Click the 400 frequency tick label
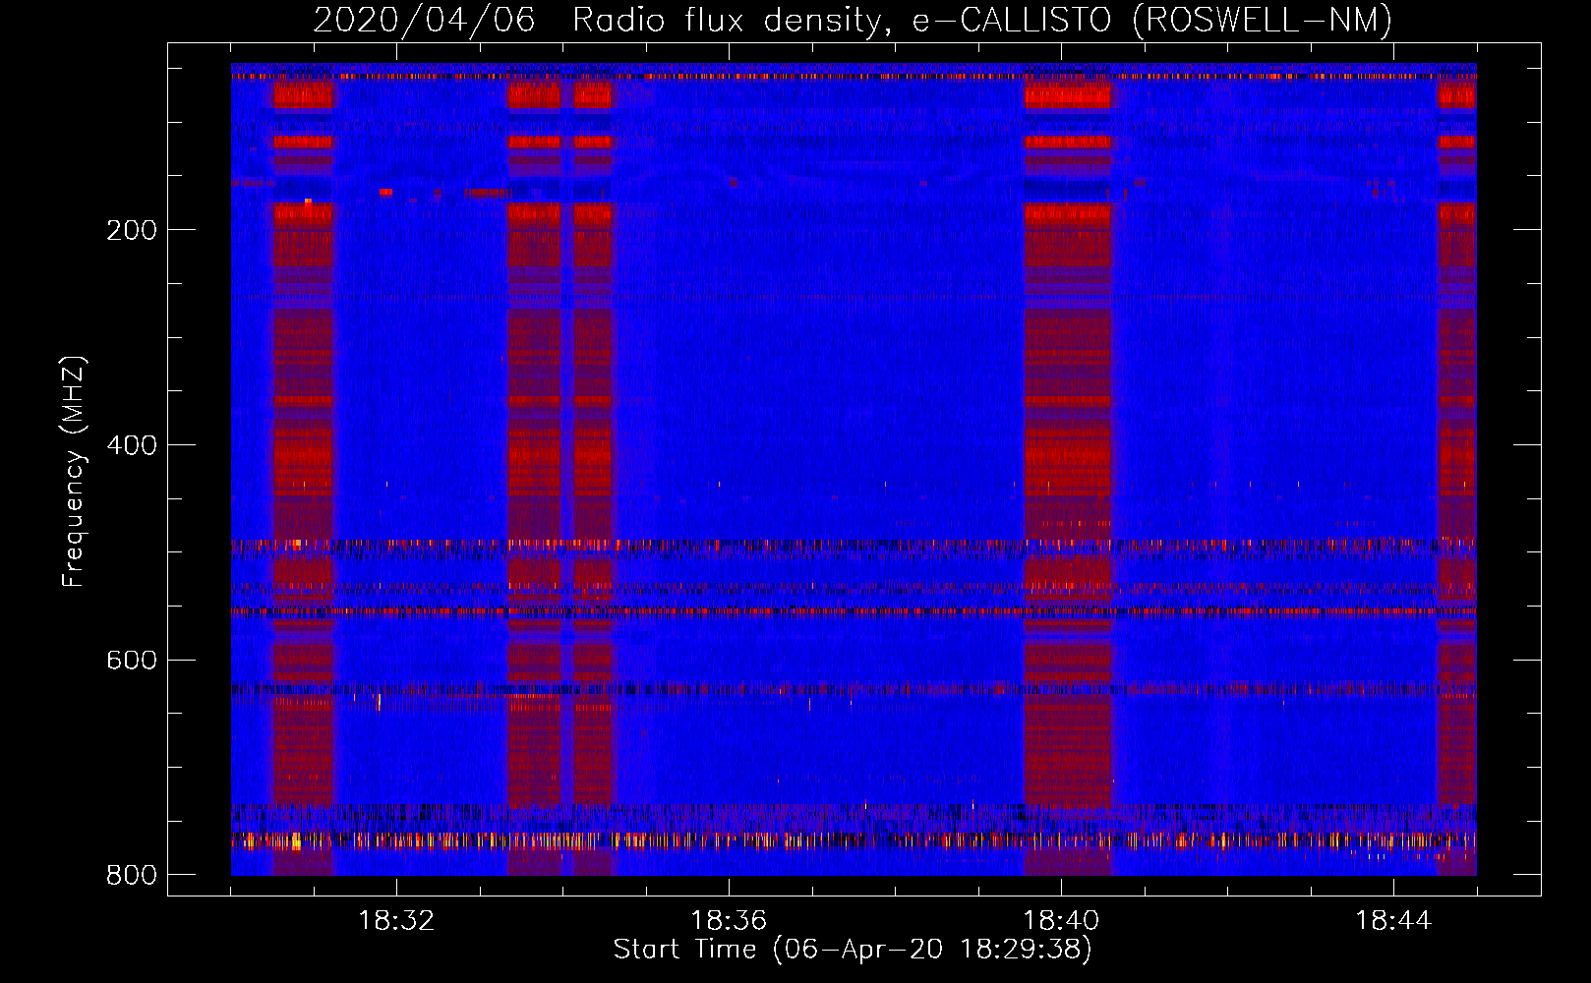The height and width of the screenshot is (983, 1591). point(131,445)
